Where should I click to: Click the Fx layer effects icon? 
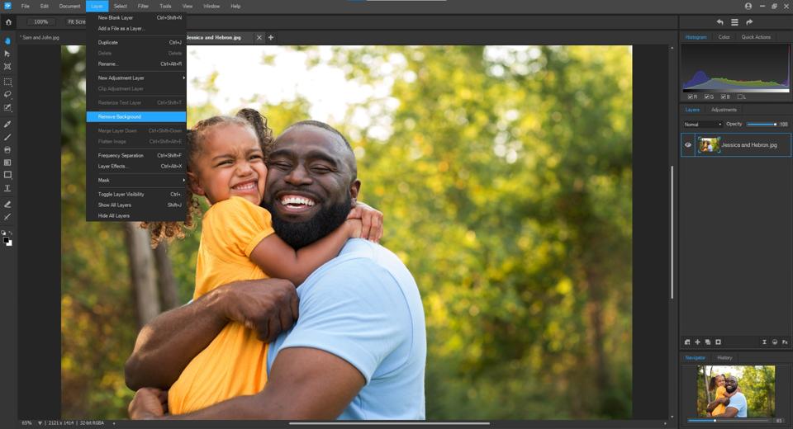click(x=785, y=342)
